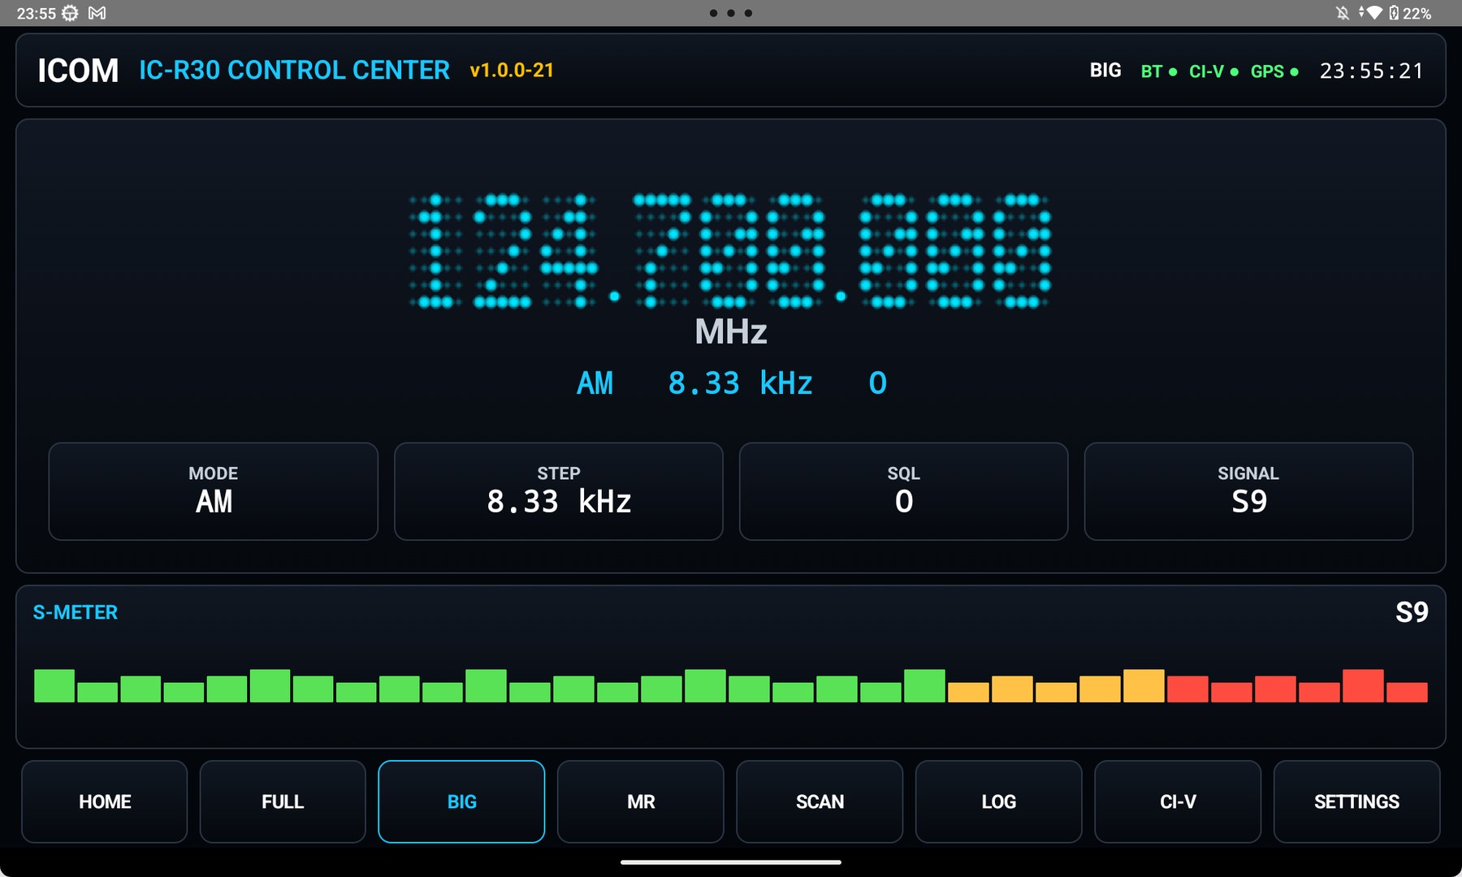The height and width of the screenshot is (877, 1462).
Task: Click the blue AM mode text under frequency
Action: (x=595, y=383)
